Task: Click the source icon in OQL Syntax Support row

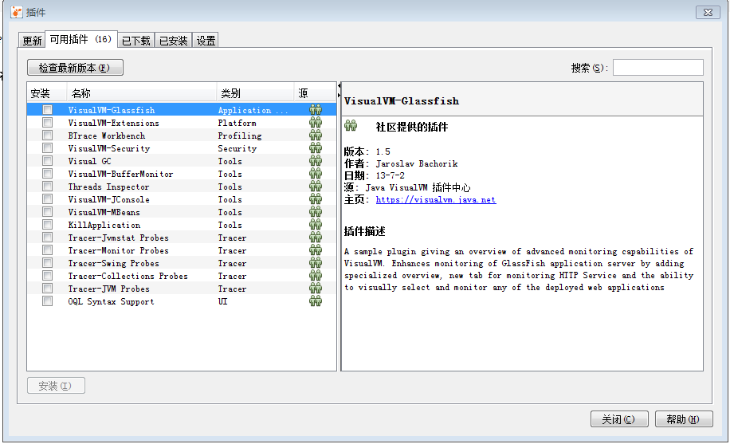Action: coord(316,301)
